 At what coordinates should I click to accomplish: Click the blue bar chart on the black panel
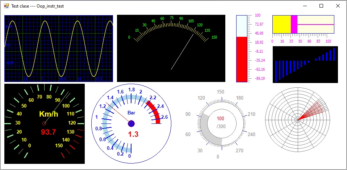pyautogui.click(x=305, y=64)
